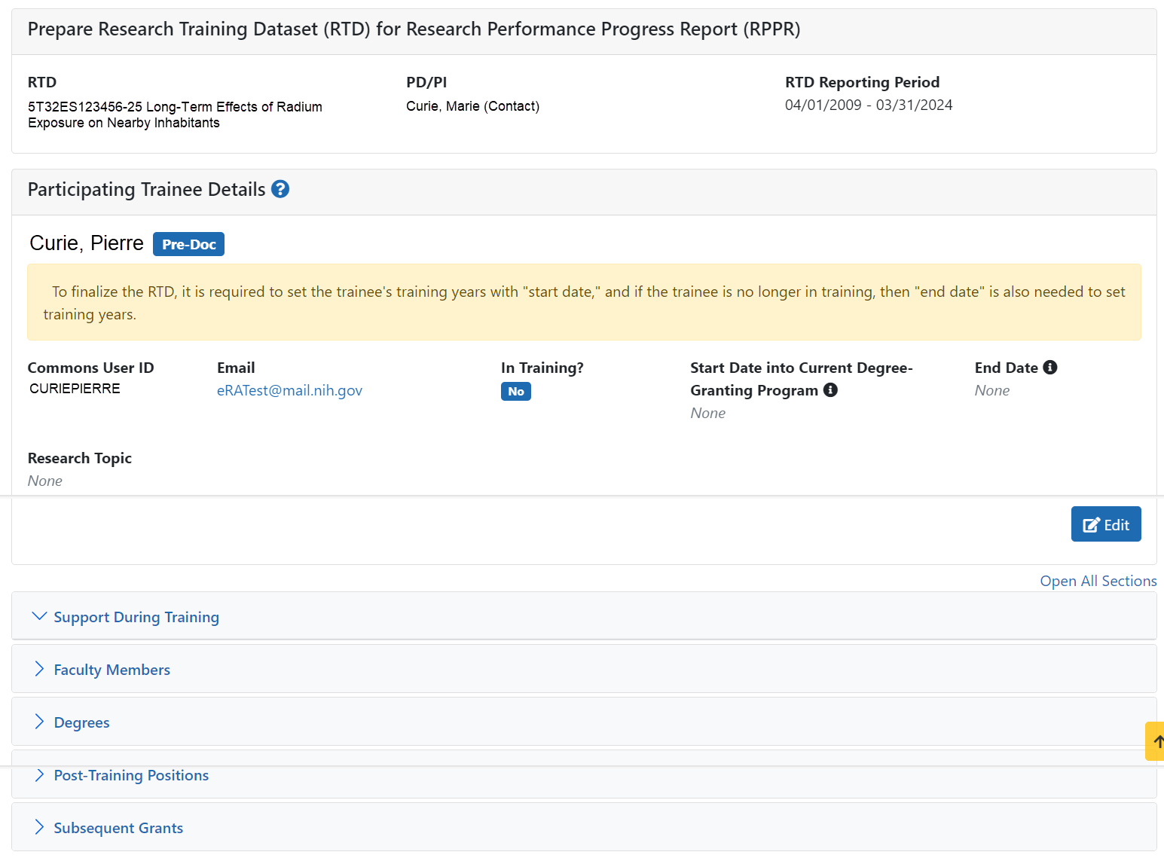Click the yellow scroll-to-top arrow

point(1156,741)
